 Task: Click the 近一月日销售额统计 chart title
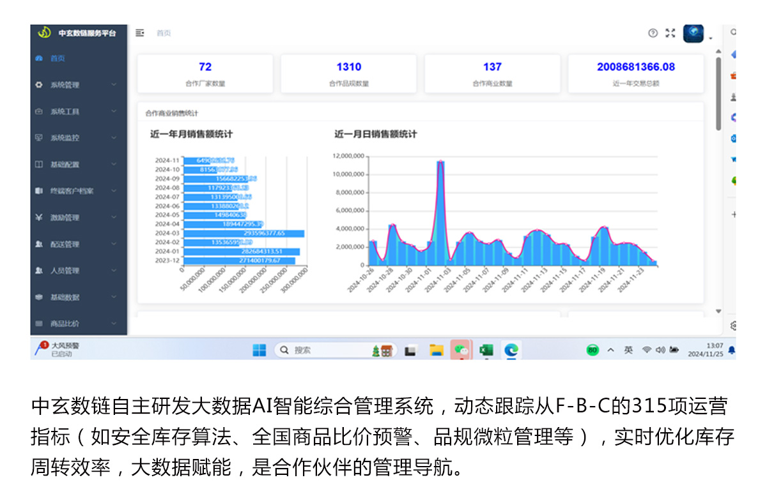pyautogui.click(x=376, y=134)
